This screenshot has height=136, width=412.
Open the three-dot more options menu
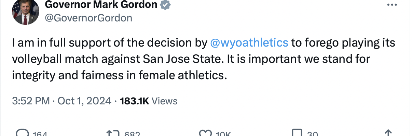point(392,5)
